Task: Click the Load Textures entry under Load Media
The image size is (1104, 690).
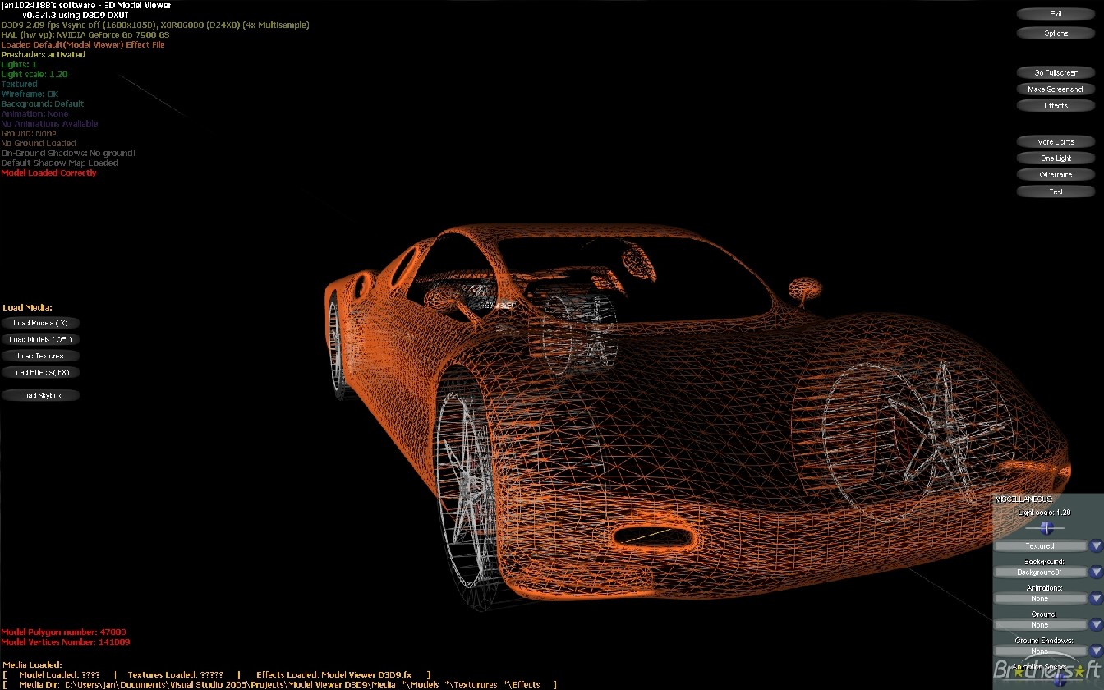Action: coord(40,356)
